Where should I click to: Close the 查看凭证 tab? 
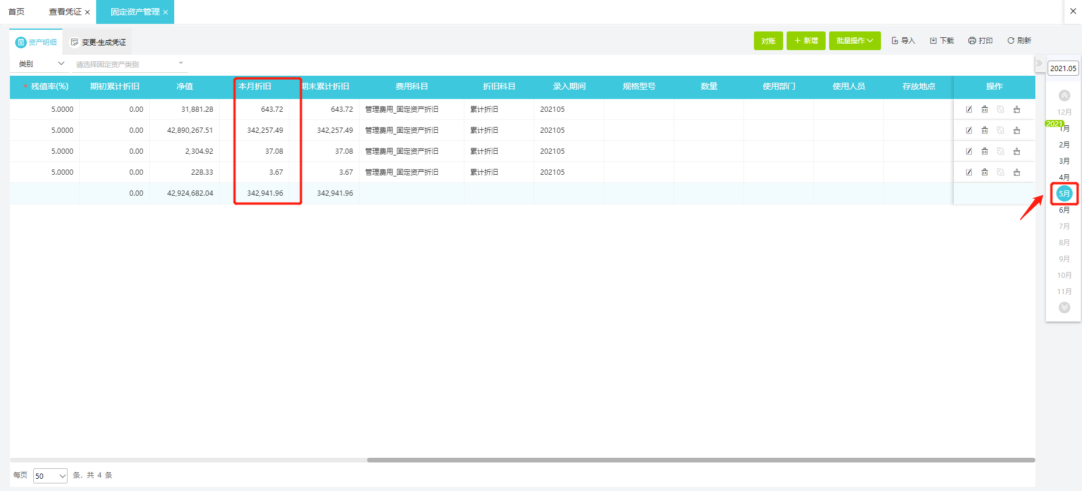click(x=87, y=12)
